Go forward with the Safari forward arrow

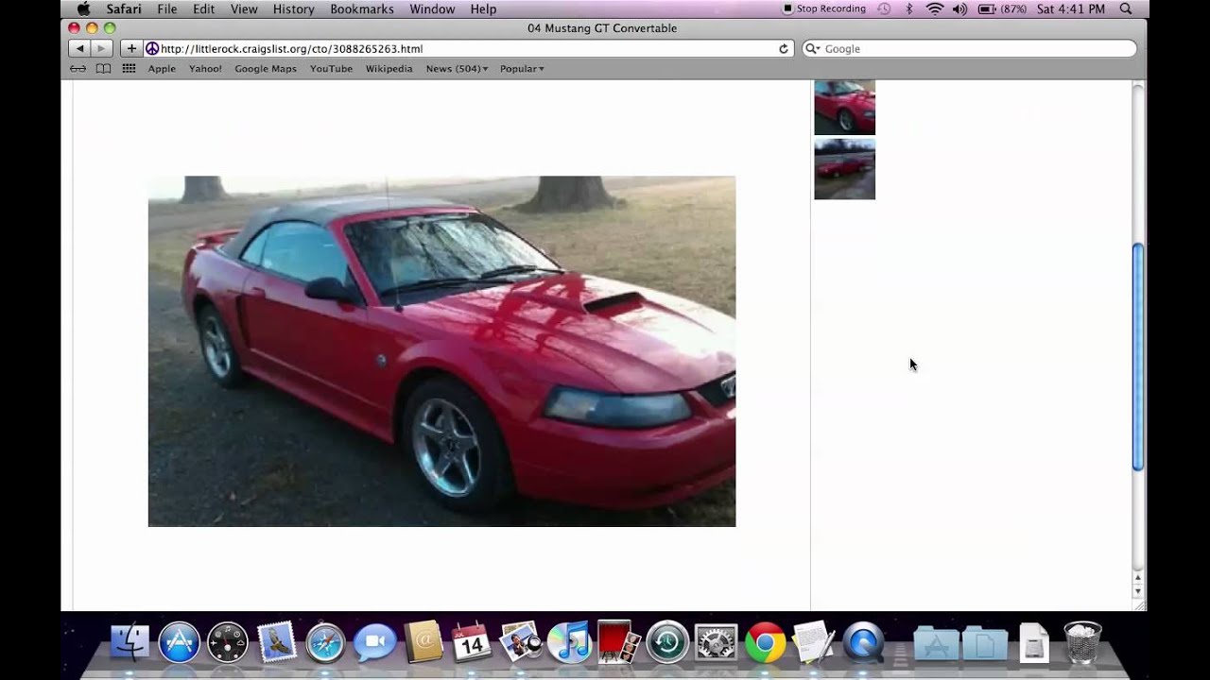(101, 48)
